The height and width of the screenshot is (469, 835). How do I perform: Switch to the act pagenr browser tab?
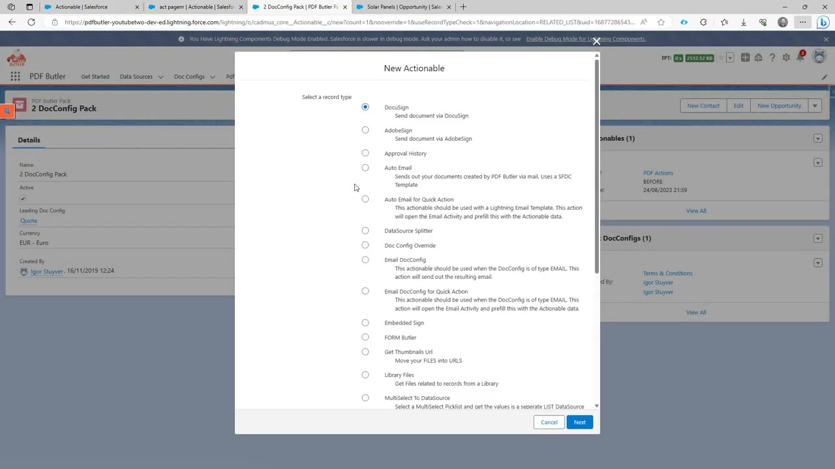[196, 7]
